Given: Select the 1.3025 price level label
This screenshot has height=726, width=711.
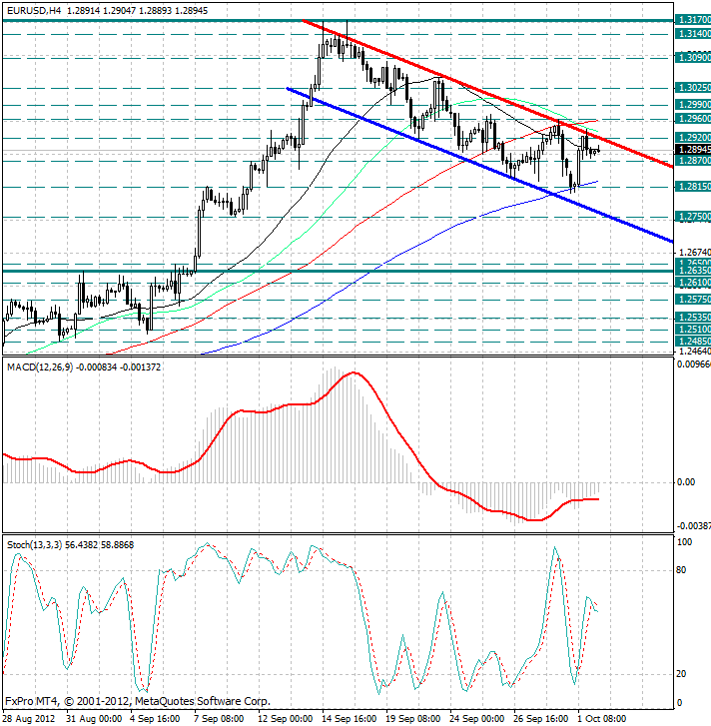Looking at the screenshot, I should coord(693,88).
